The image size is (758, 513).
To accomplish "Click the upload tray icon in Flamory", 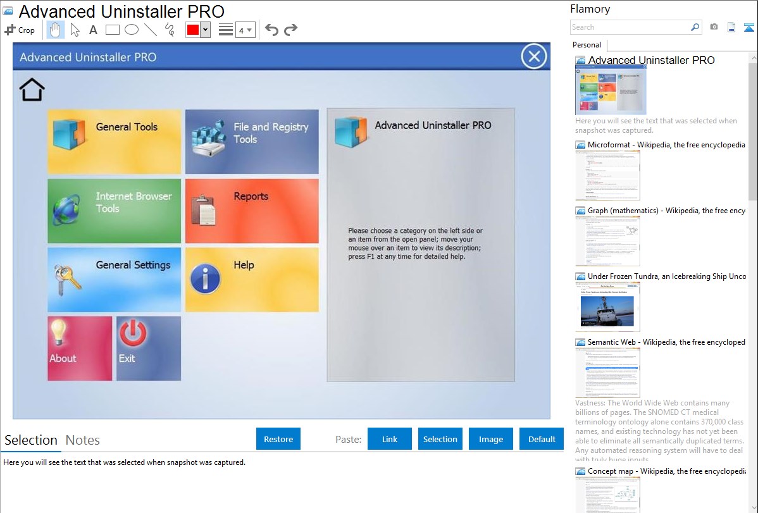I will tap(749, 27).
